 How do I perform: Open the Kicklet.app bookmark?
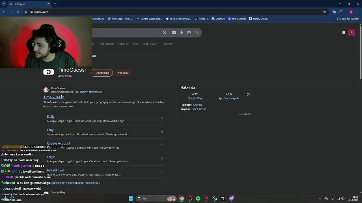(x=120, y=19)
